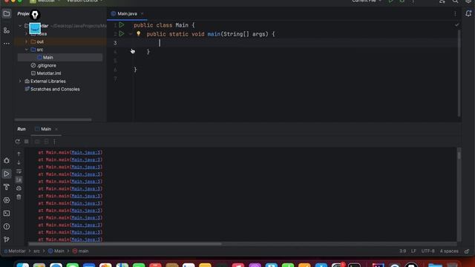Open the Debug tool window bug icon
The image size is (475, 267).
(x=7, y=161)
